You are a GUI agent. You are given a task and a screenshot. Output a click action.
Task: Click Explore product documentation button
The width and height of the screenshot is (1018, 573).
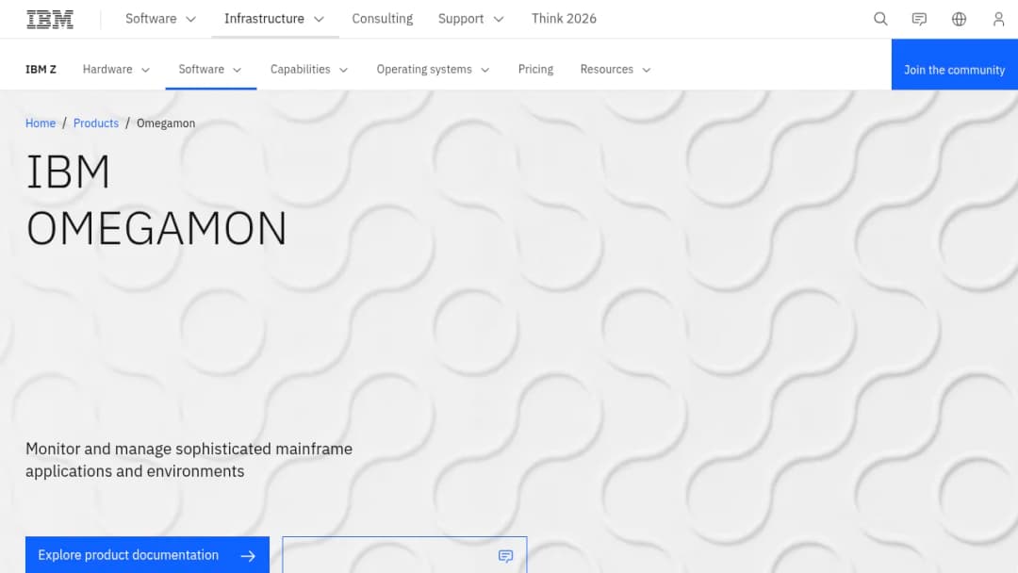(x=147, y=555)
